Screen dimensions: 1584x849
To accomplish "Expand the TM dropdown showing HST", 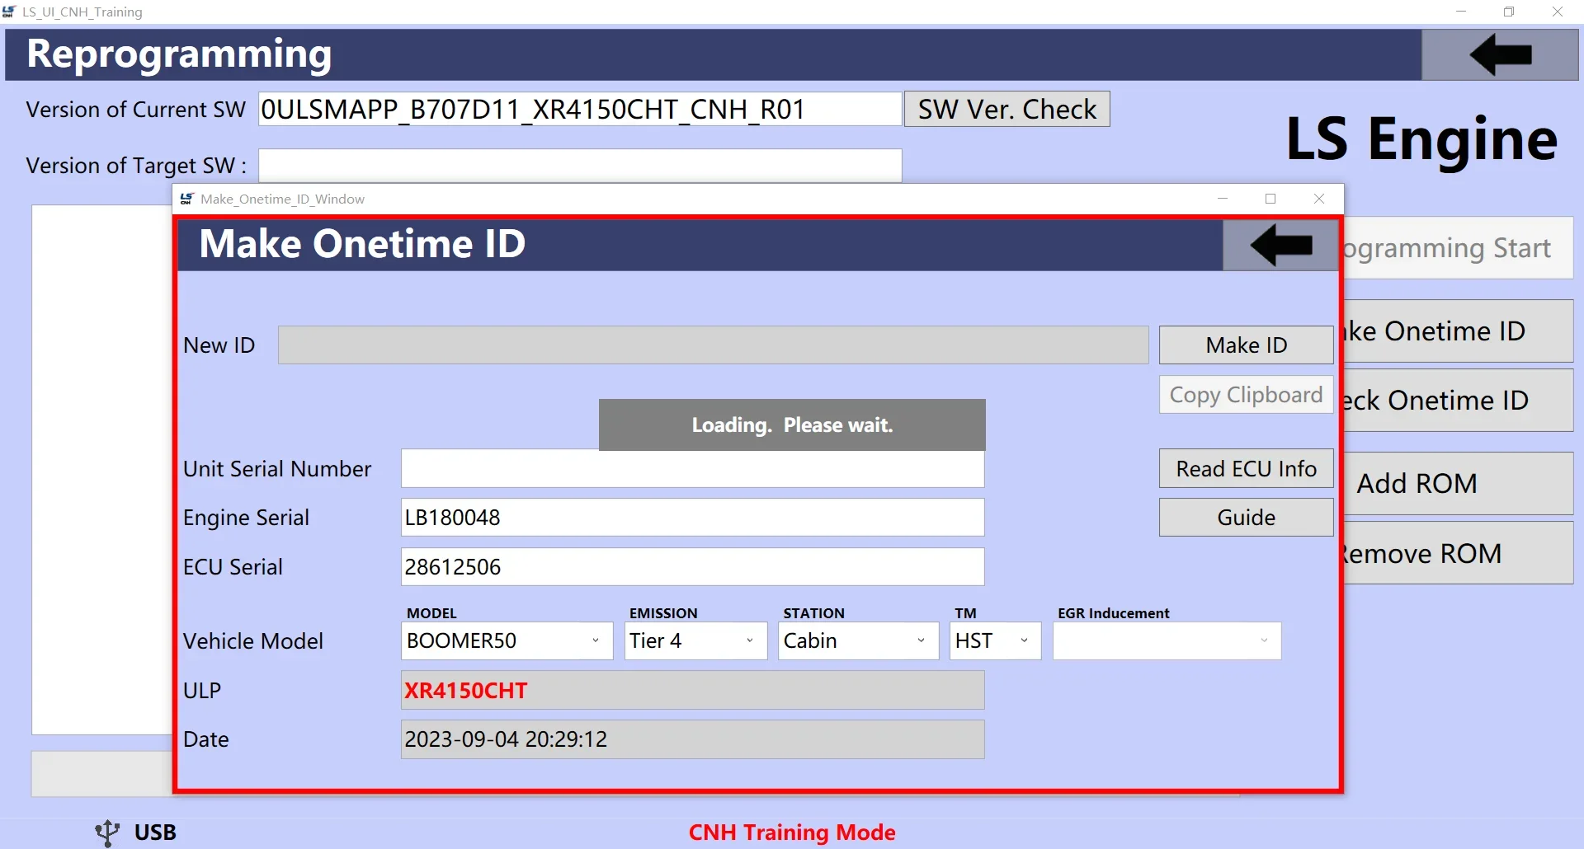I will coord(995,640).
